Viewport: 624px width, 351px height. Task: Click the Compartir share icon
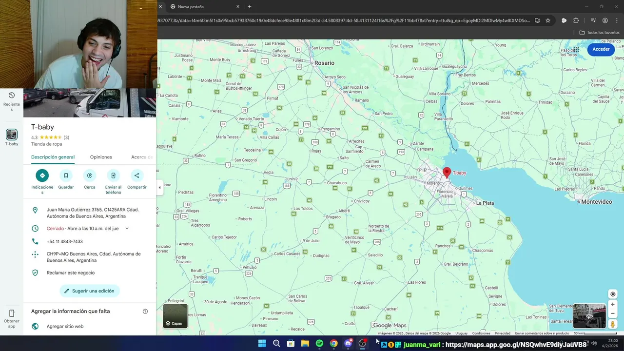(x=137, y=175)
